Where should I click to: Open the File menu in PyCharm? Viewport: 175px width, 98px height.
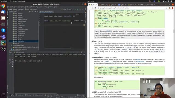click(8, 7)
